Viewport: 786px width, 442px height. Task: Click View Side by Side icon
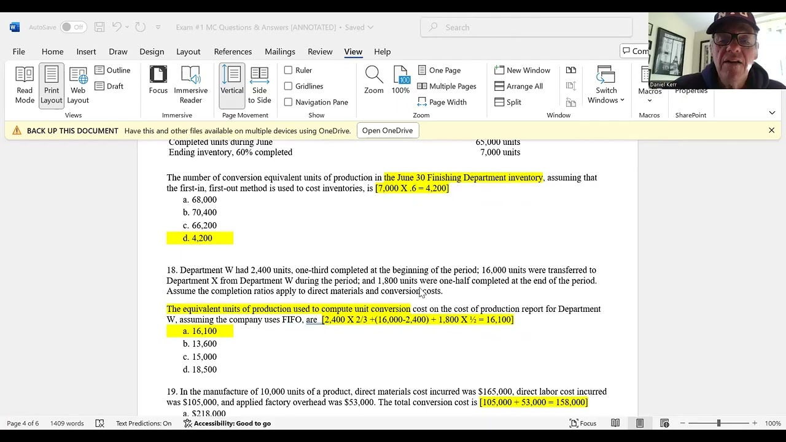tap(571, 70)
